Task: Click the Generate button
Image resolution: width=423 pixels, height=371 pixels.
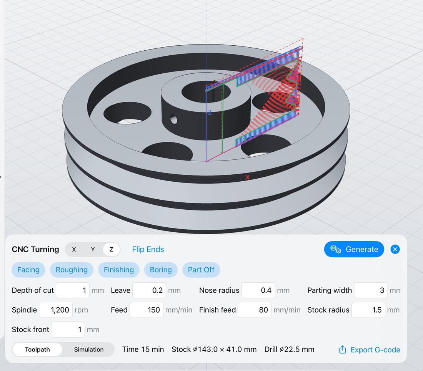Action: [x=354, y=249]
